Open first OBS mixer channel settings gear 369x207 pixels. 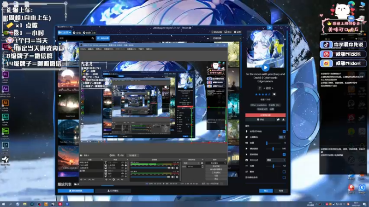click(177, 167)
